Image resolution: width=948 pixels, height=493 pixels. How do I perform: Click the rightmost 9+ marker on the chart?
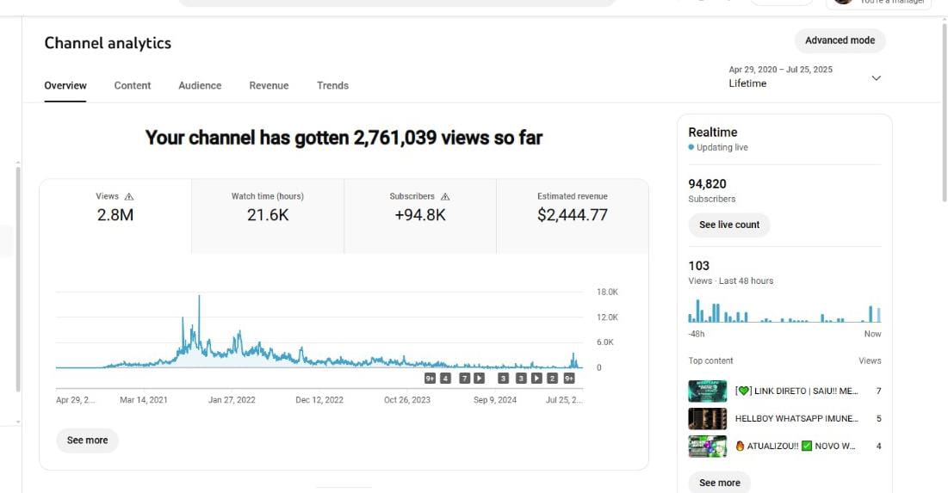(568, 378)
